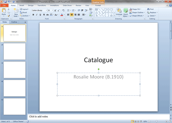Open the Insert ribbon tab
The height and width of the screenshot is (123, 172).
click(22, 5)
